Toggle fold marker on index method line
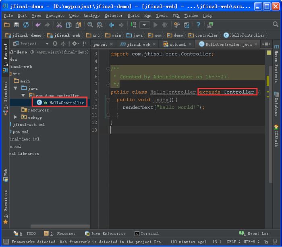The height and width of the screenshot is (247, 282). (x=108, y=100)
